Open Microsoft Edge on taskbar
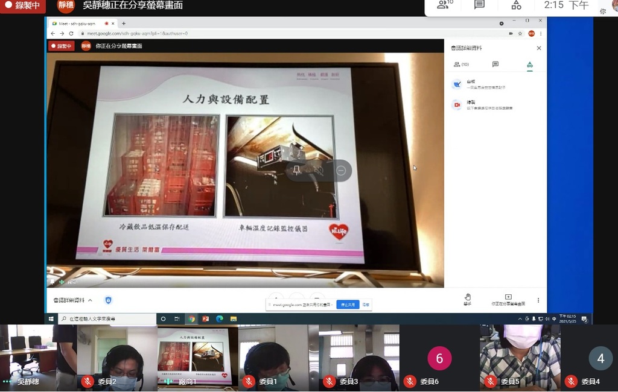Image resolution: width=618 pixels, height=392 pixels. tap(220, 318)
